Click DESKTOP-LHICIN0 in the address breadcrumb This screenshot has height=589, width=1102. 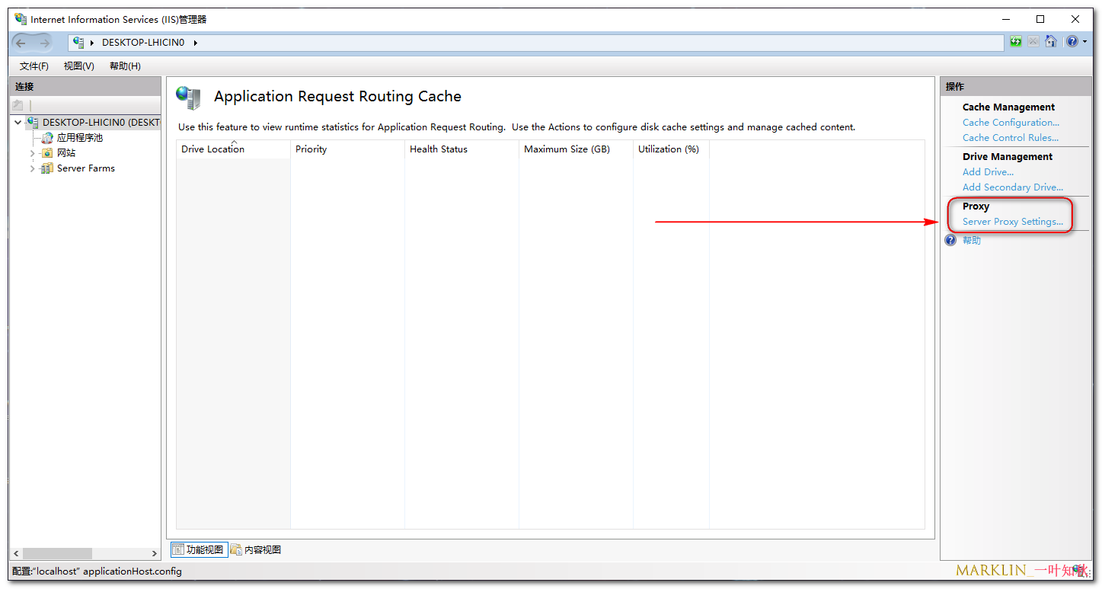143,43
